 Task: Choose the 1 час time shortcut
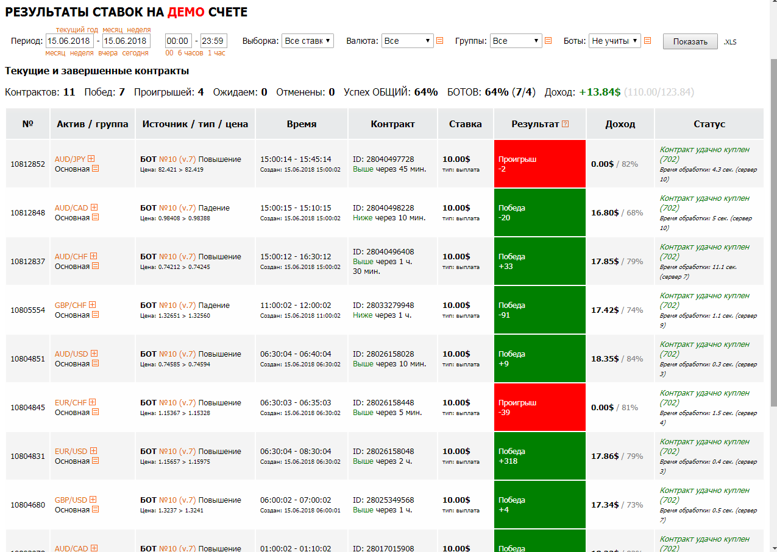216,53
